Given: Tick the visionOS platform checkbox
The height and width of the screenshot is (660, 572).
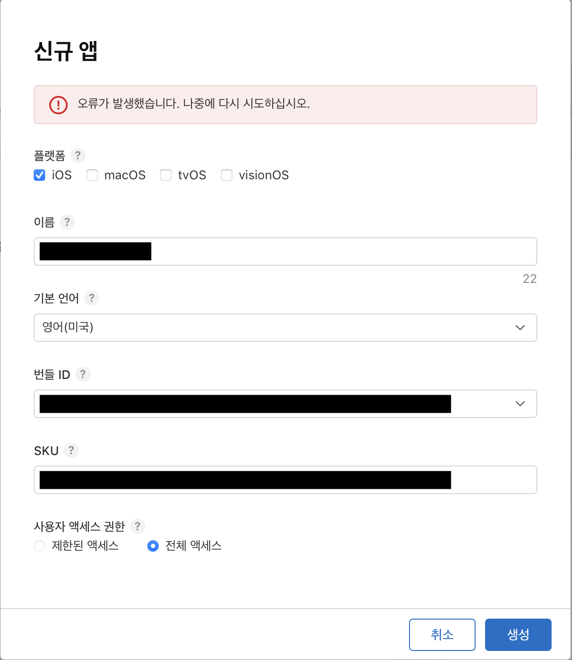Looking at the screenshot, I should 227,175.
